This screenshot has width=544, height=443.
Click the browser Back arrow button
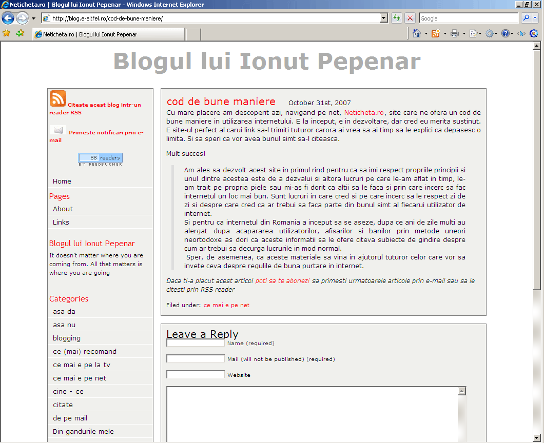pos(8,18)
